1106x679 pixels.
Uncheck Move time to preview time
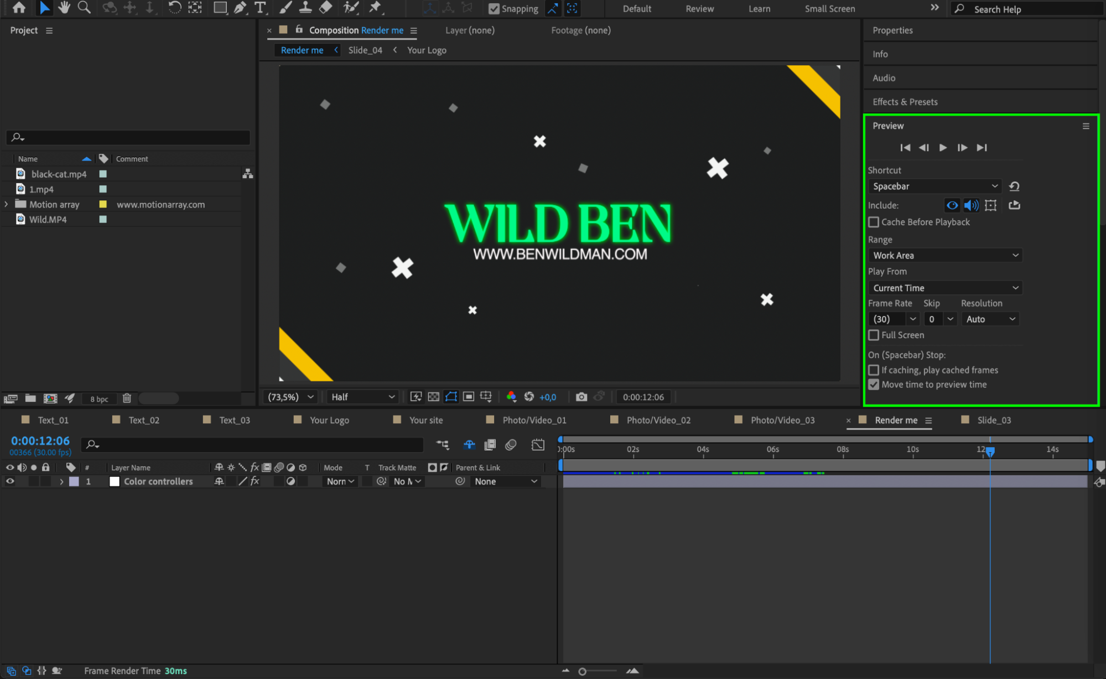pos(874,385)
